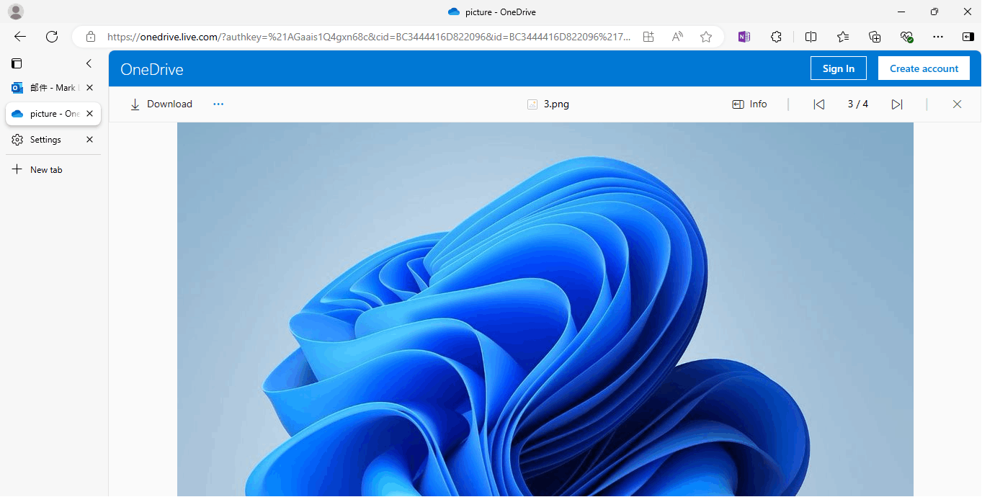The height and width of the screenshot is (497, 982).
Task: Click the address bar URL
Action: point(369,37)
